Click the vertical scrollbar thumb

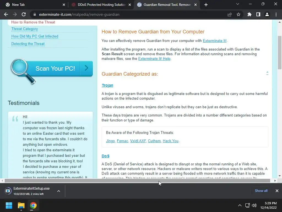tap(280, 52)
